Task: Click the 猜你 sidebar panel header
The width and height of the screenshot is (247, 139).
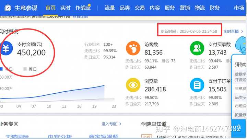Action: coord(240,64)
